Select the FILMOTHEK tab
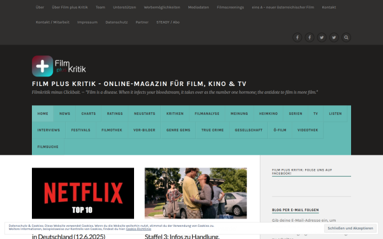 point(112,130)
